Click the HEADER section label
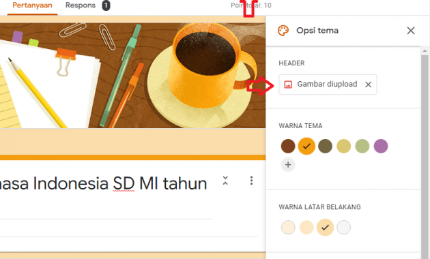Image resolution: width=430 pixels, height=259 pixels. pyautogui.click(x=291, y=63)
